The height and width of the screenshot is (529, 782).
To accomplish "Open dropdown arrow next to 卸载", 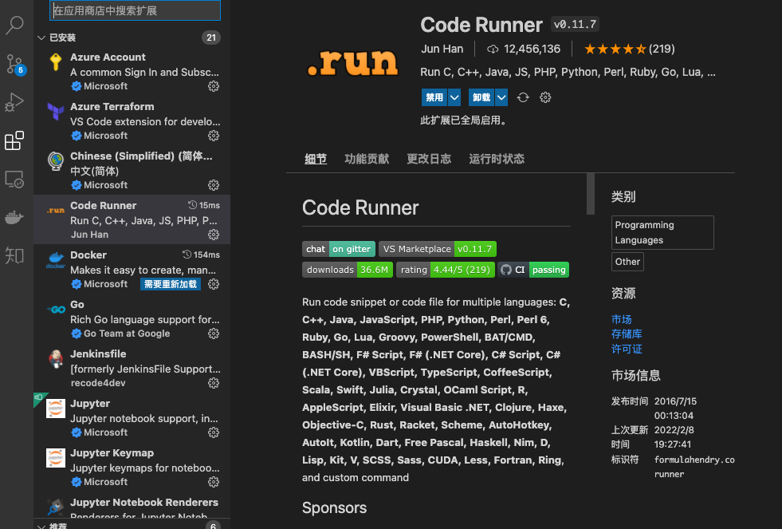I will (501, 97).
